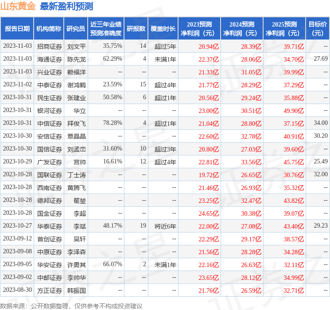Select the 78.28% accuracy value
The width and height of the screenshot is (330, 310).
[113, 123]
